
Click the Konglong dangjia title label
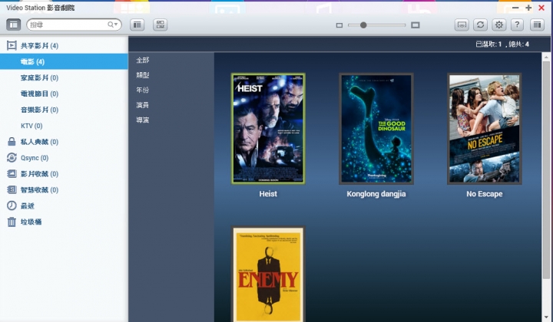point(376,194)
